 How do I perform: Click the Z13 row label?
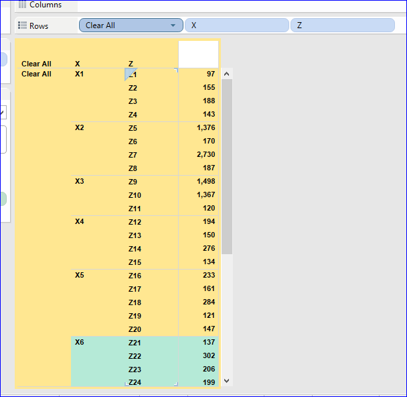[135, 235]
